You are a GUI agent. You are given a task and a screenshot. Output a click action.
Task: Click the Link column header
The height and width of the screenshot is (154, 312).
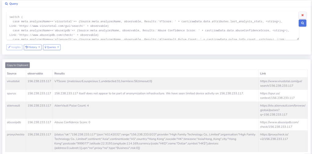[263, 73]
